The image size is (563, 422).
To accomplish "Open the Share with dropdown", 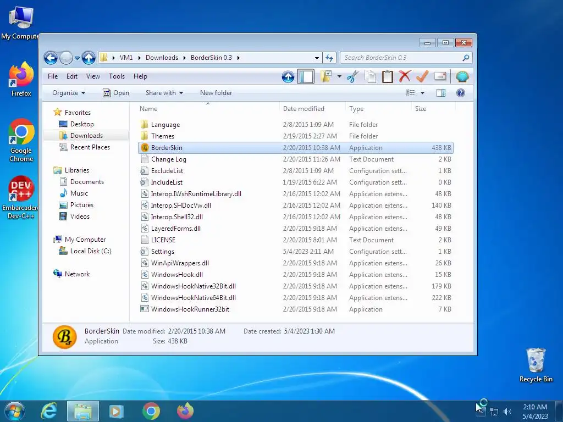I will click(x=164, y=93).
